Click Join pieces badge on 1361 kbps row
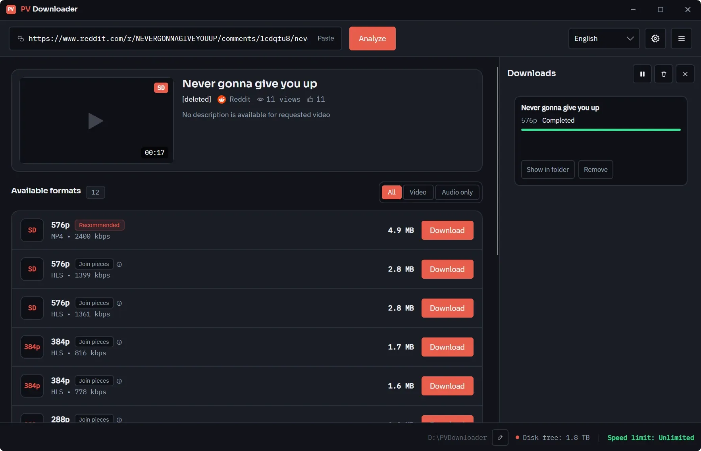The width and height of the screenshot is (701, 451). coord(94,303)
